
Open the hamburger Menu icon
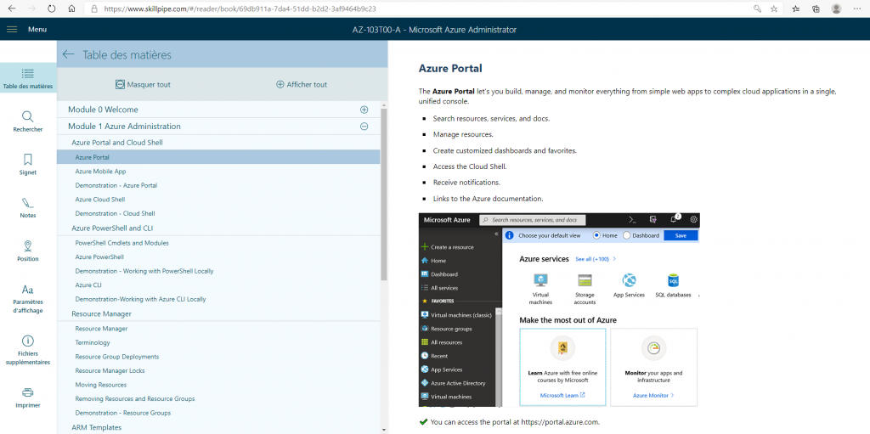12,30
